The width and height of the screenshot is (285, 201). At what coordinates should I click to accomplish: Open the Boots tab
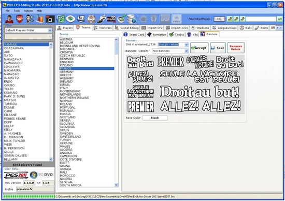point(261,28)
